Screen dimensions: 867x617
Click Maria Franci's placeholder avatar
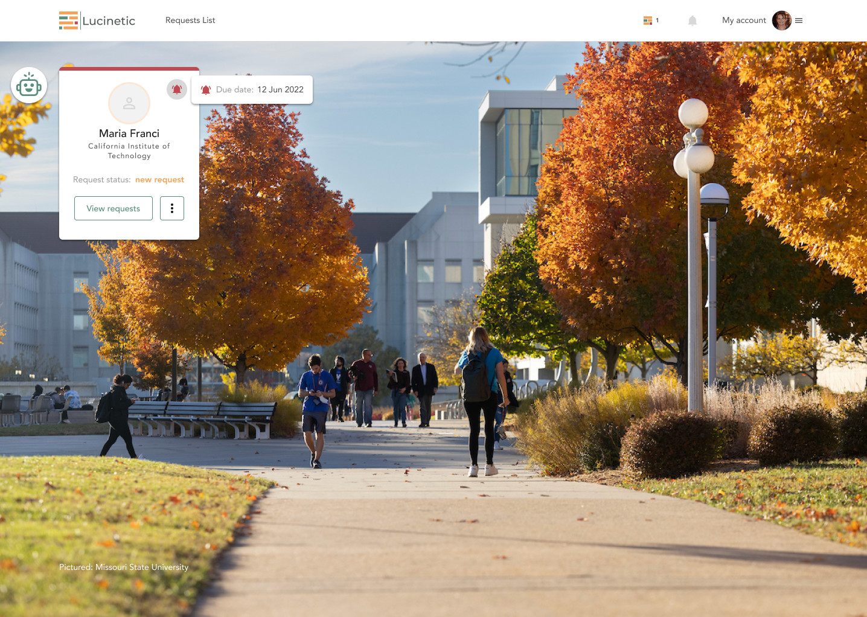pyautogui.click(x=129, y=103)
